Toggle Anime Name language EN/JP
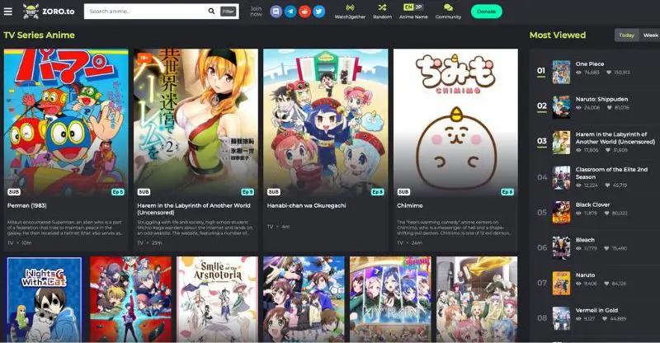Image resolution: width=660 pixels, height=343 pixels. point(413,12)
